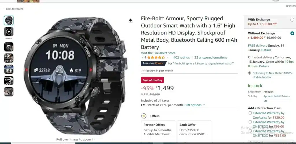Select the Without Exchange radio option

292,34
